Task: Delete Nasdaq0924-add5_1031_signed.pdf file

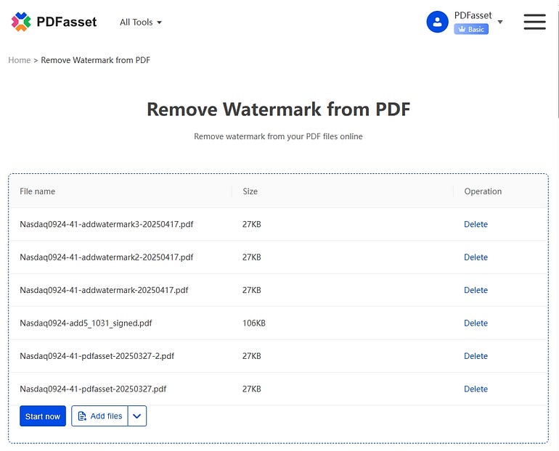Action: click(476, 323)
